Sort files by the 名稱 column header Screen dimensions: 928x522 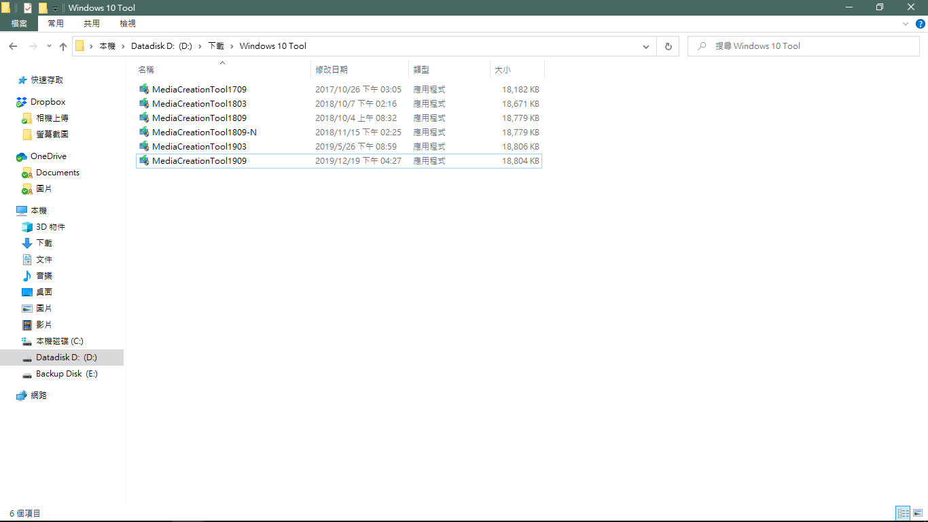(222, 69)
